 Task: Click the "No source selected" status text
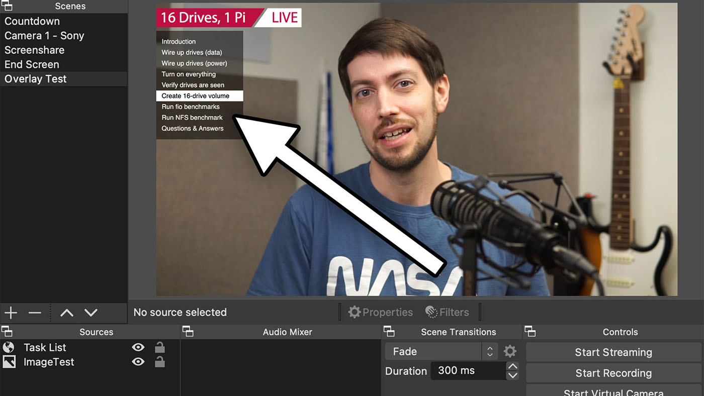click(x=180, y=312)
